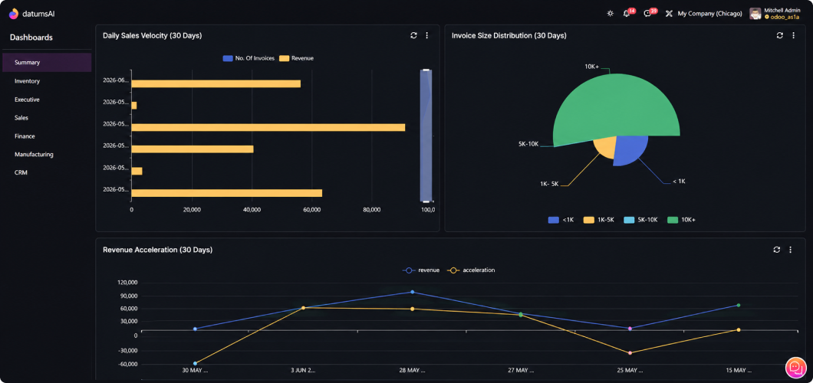813x383 pixels.
Task: Click the datumsAI logo icon
Action: tap(14, 14)
